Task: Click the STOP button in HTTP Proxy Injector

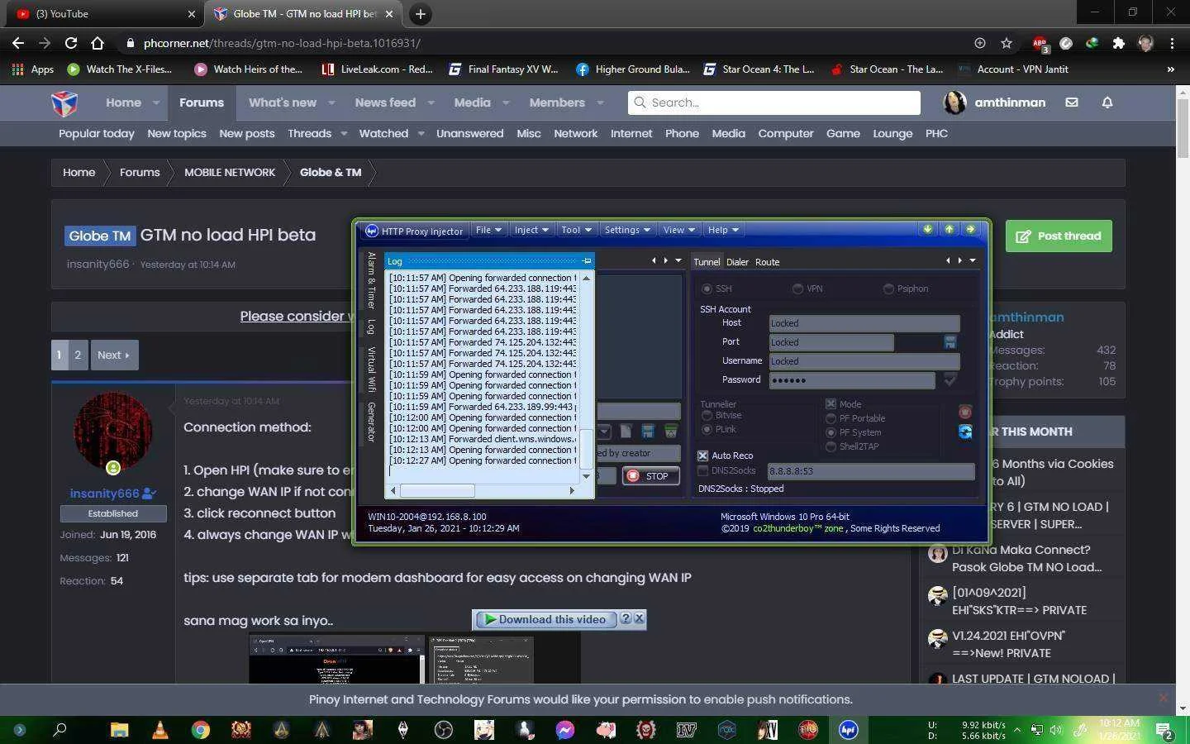Action: [x=651, y=476]
